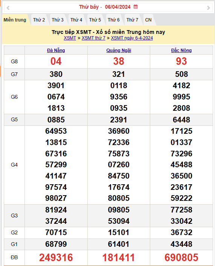The height and width of the screenshot is (266, 215).
Task: Click G3 number 53094
Action: tap(119, 221)
